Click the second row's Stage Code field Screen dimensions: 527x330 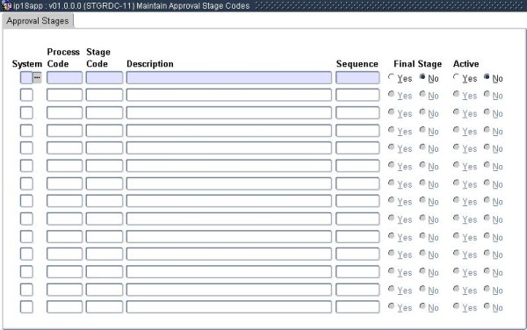point(105,95)
